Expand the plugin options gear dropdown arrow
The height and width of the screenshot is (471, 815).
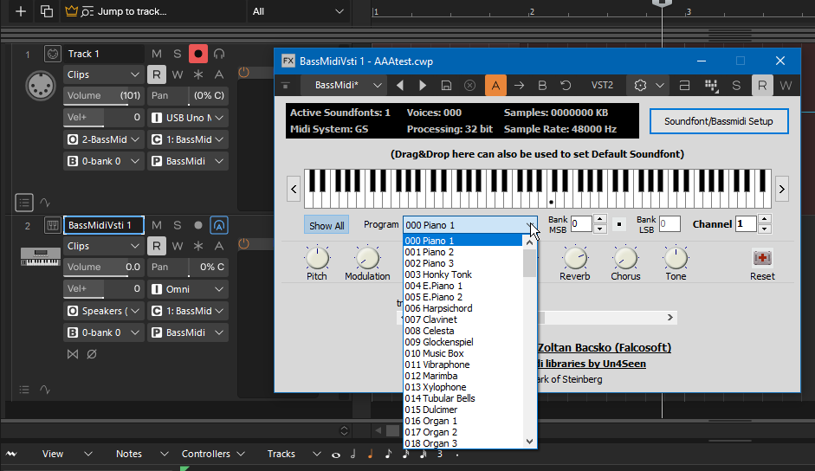coord(660,85)
